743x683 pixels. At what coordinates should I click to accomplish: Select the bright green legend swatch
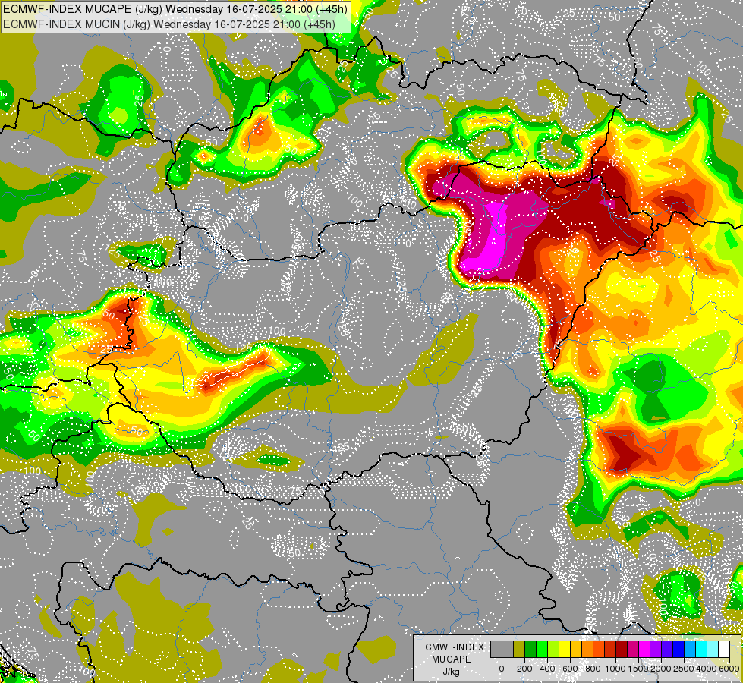point(542,649)
